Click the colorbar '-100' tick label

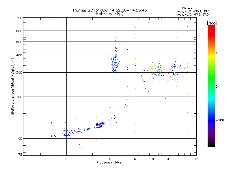coord(220,120)
